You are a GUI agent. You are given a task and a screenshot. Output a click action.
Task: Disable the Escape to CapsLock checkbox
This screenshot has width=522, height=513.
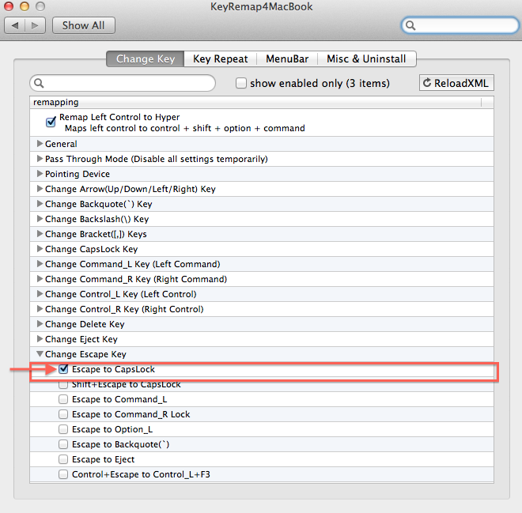click(63, 369)
